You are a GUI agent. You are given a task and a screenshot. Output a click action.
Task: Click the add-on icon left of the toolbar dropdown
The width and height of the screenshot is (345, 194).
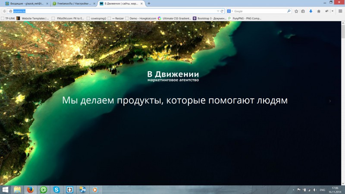click(327, 11)
